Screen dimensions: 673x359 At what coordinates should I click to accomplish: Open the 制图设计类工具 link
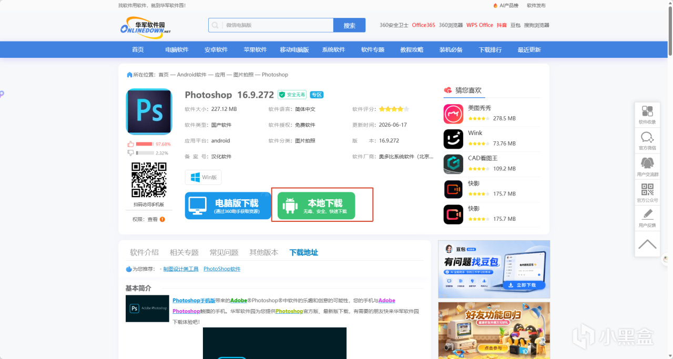coord(181,269)
